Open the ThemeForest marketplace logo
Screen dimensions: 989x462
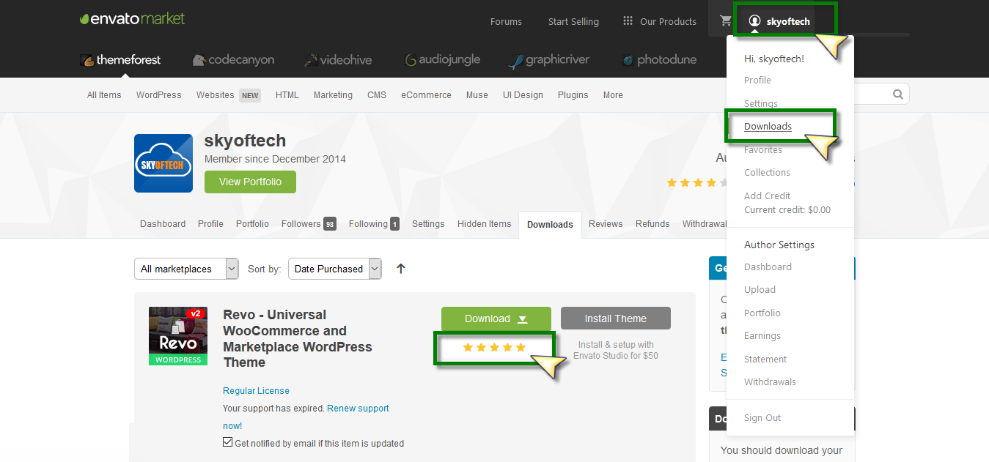tap(120, 60)
